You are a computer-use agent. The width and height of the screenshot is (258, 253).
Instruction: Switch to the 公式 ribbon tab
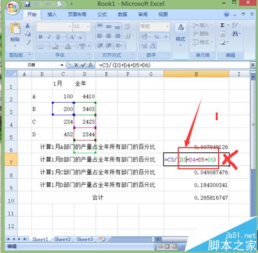coord(102,14)
